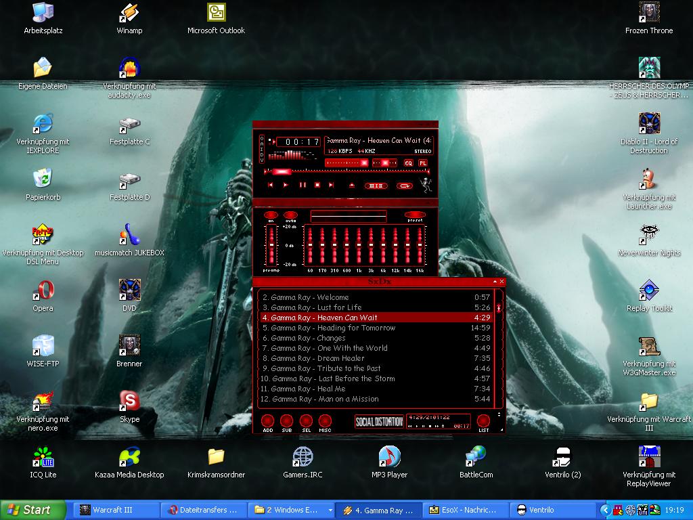Click the preamp slider in equalizer
Viewport: 693px width, 520px height.
pyautogui.click(x=271, y=246)
